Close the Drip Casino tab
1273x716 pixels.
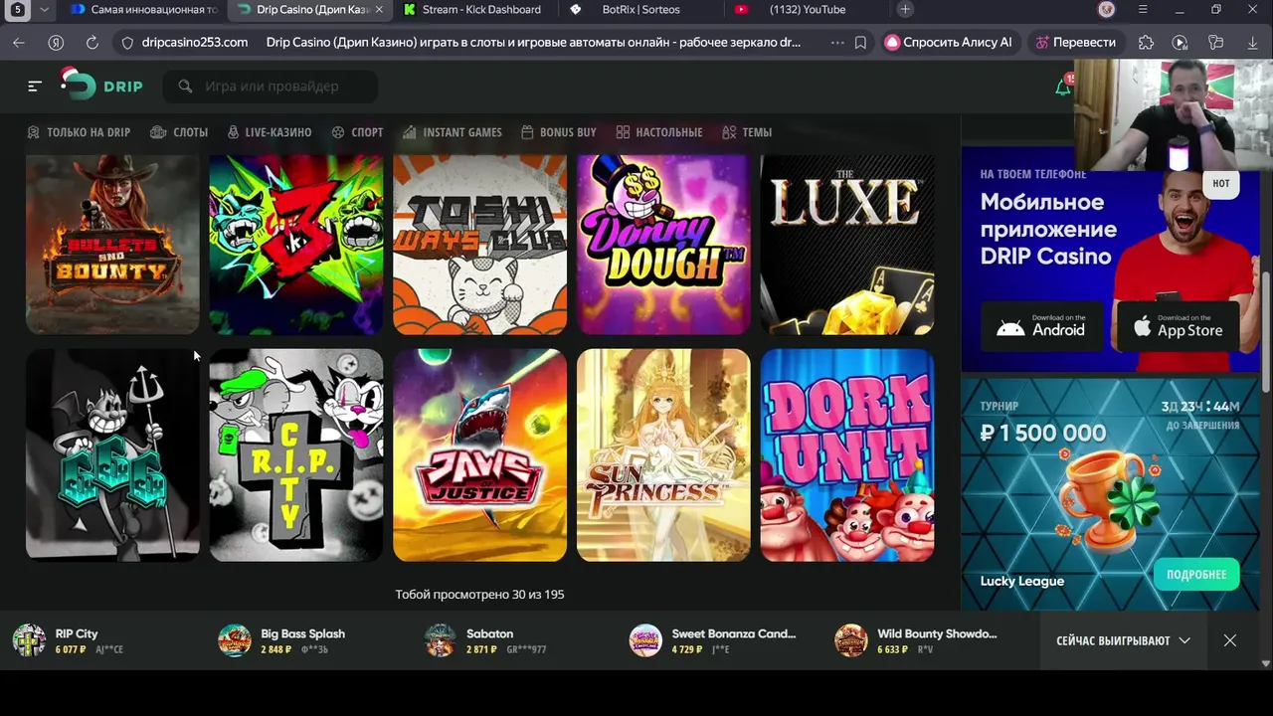(378, 10)
